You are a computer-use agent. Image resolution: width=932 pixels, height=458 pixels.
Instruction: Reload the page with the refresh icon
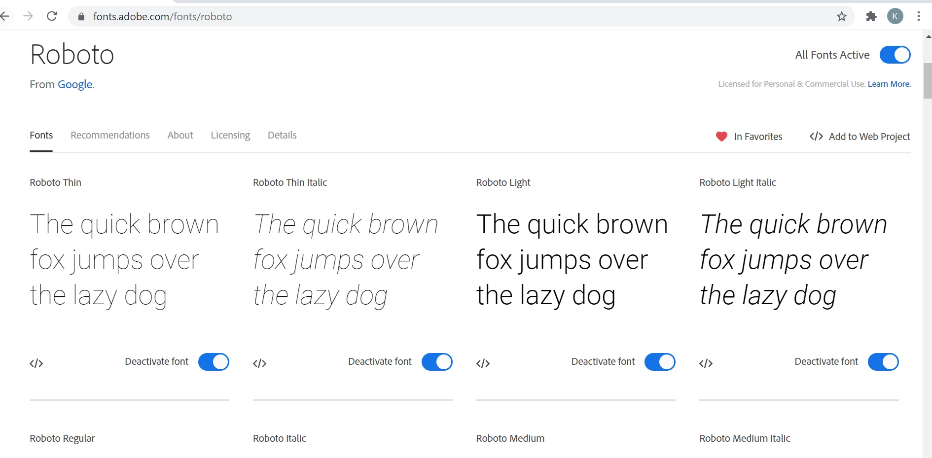pyautogui.click(x=52, y=16)
